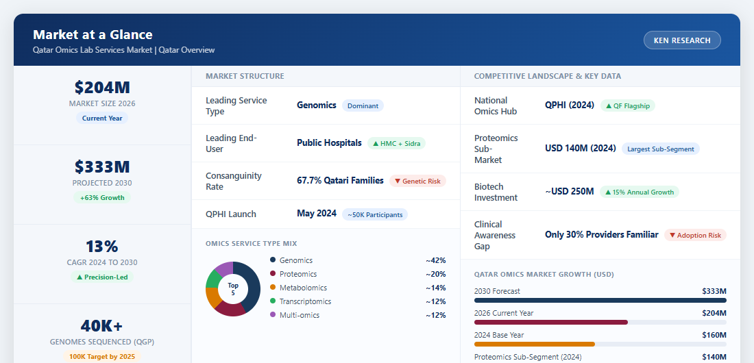Click the COMPETITIVE LANDSCAPE & KEY DATA heading
Viewport: 754px width, 363px height.
click(547, 76)
